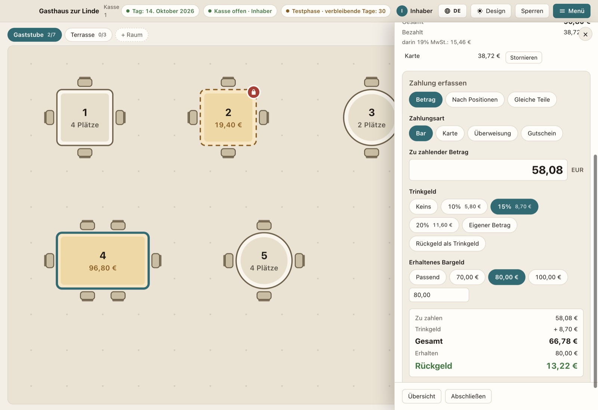This screenshot has height=410, width=598.
Task: Switch to Nach Positionen split mode
Action: pyautogui.click(x=475, y=100)
